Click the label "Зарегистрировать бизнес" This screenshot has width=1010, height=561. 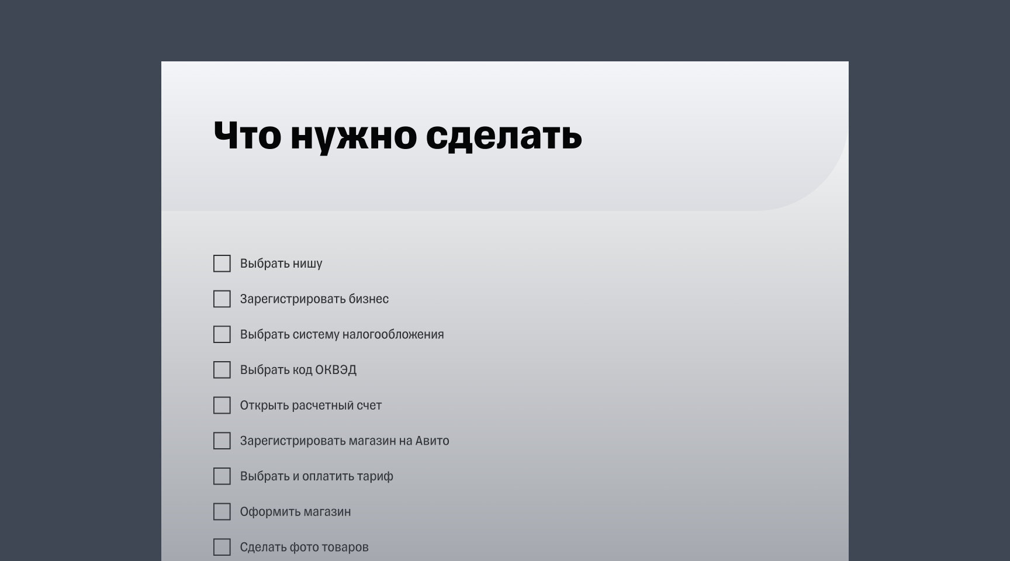pos(315,299)
